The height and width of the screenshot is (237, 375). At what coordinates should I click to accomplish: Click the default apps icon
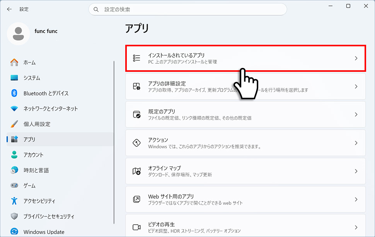click(x=136, y=114)
